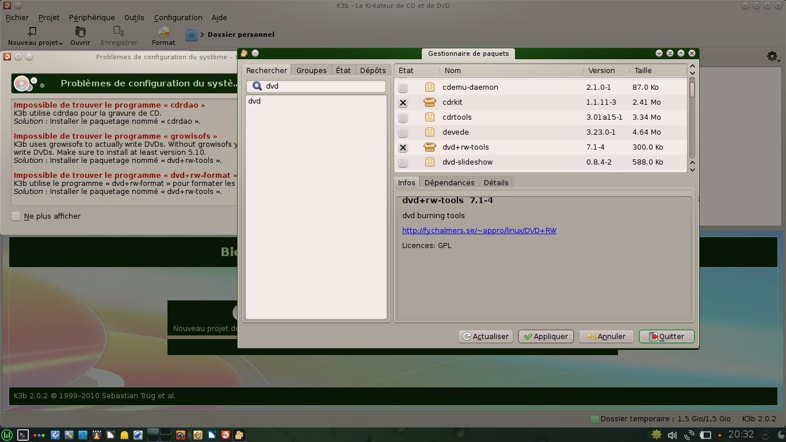Switch to the Dépendances tab
Viewport: 786px width, 442px height.
449,182
